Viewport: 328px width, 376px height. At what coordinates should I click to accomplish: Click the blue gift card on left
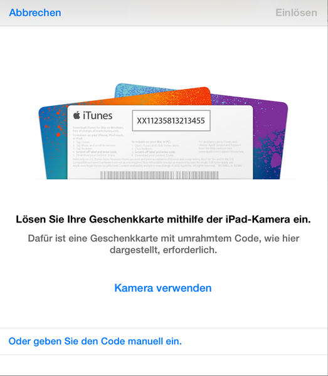tap(53, 144)
